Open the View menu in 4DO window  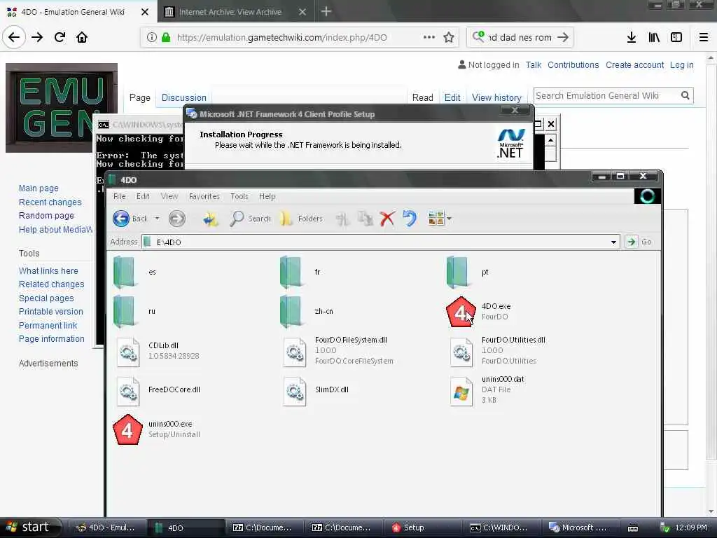[169, 196]
